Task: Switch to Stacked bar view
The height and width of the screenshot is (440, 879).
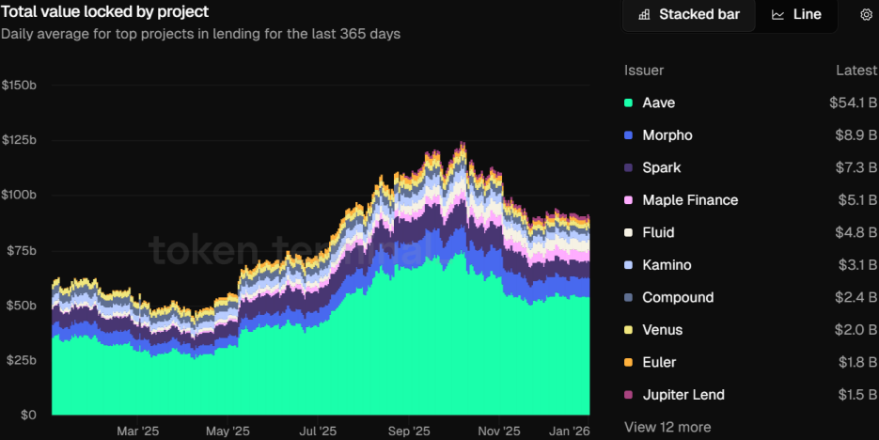Action: point(698,15)
